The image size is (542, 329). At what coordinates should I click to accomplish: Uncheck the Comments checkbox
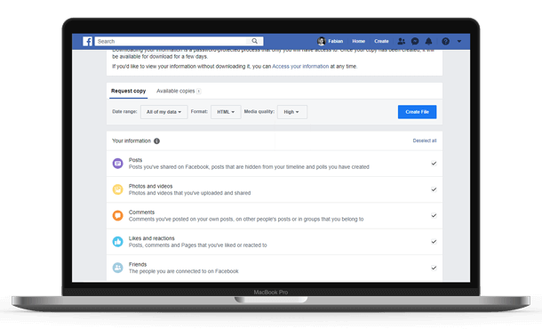(434, 215)
